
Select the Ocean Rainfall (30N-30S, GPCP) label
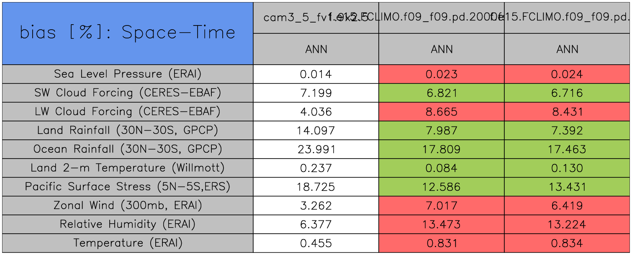[x=128, y=149]
